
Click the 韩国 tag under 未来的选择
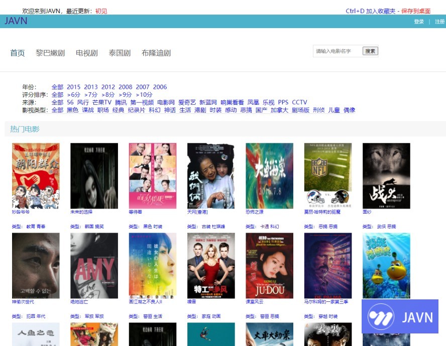tap(89, 227)
